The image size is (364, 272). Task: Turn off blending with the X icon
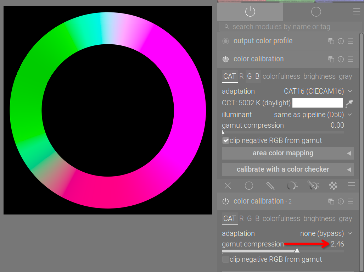click(228, 186)
